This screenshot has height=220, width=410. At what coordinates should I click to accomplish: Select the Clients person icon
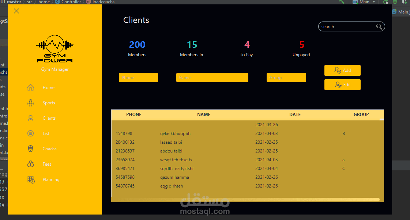(x=31, y=118)
